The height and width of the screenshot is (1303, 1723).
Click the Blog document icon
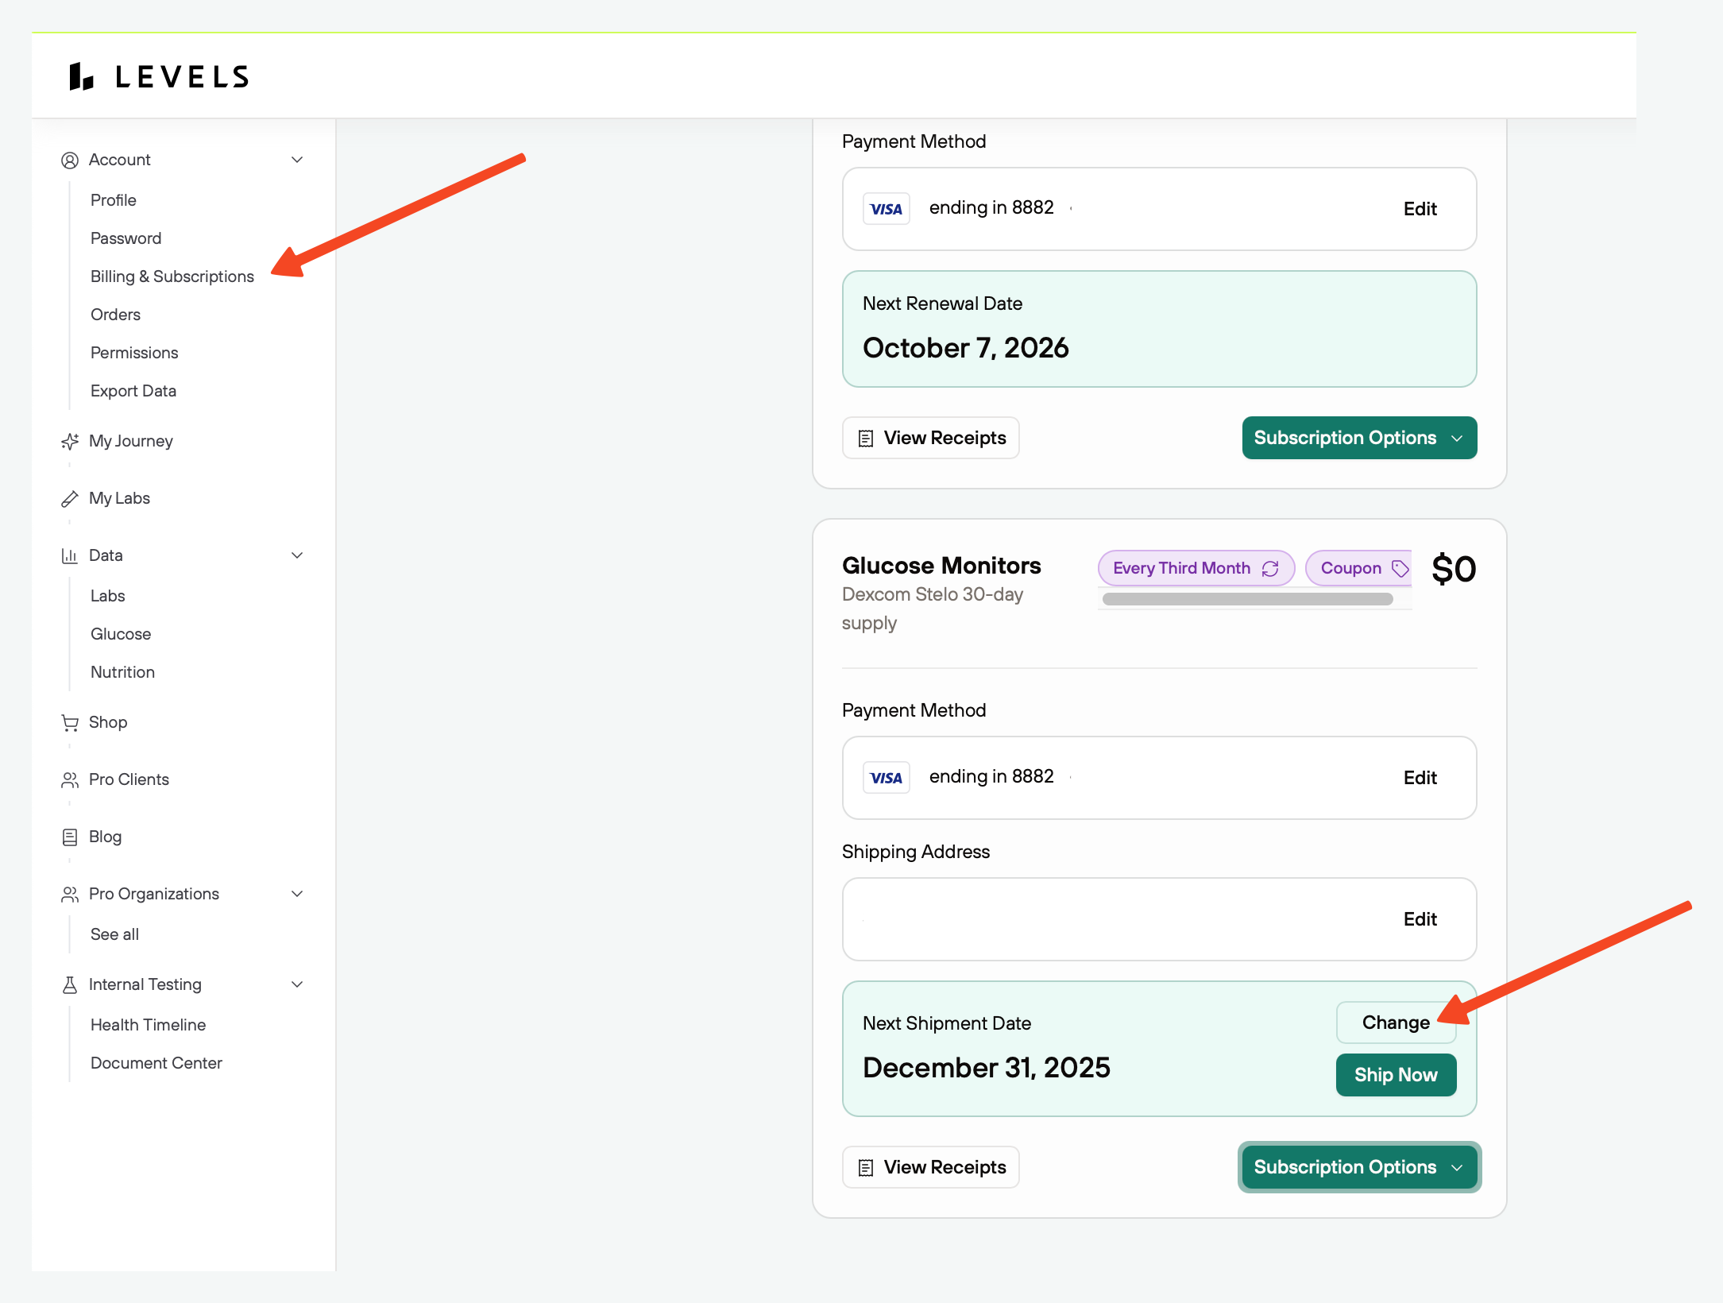(x=70, y=837)
